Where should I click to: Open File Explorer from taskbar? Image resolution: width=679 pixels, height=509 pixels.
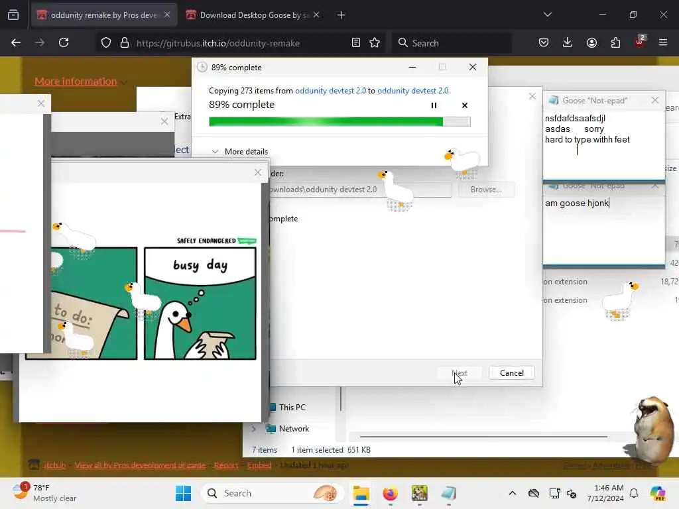coord(361,493)
